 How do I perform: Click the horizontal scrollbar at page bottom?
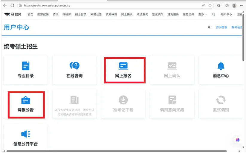(120, 151)
